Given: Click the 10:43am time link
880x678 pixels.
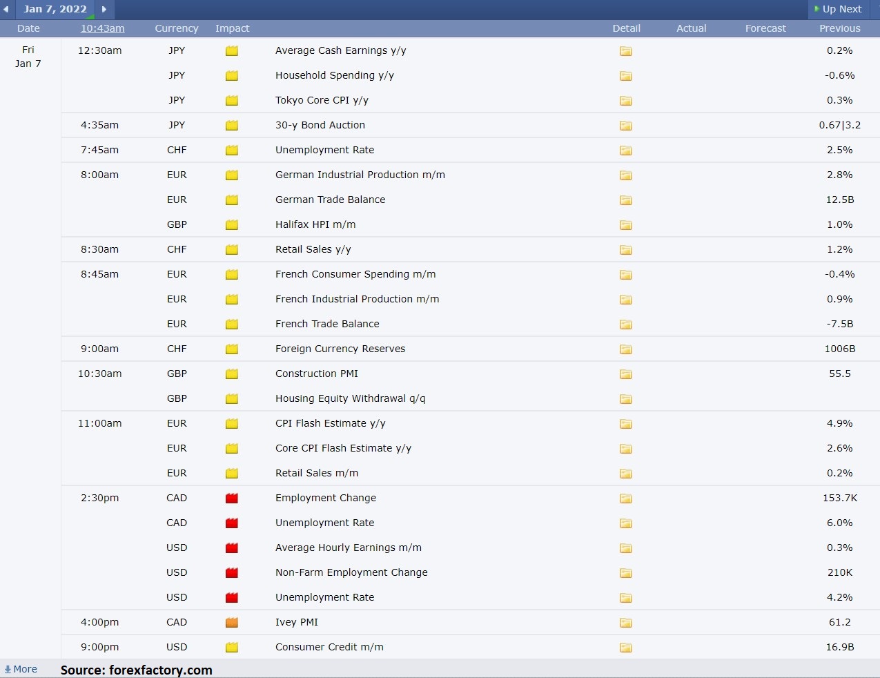Looking at the screenshot, I should pos(103,28).
